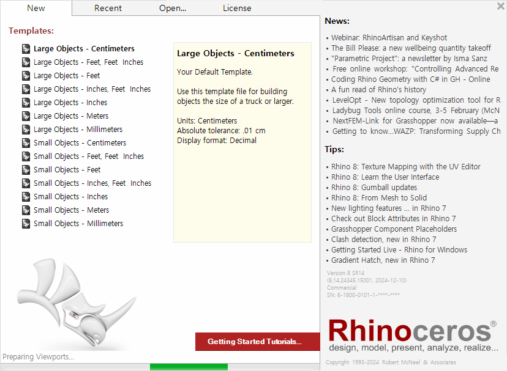
Task: Open the Recent tab
Action: click(x=108, y=8)
